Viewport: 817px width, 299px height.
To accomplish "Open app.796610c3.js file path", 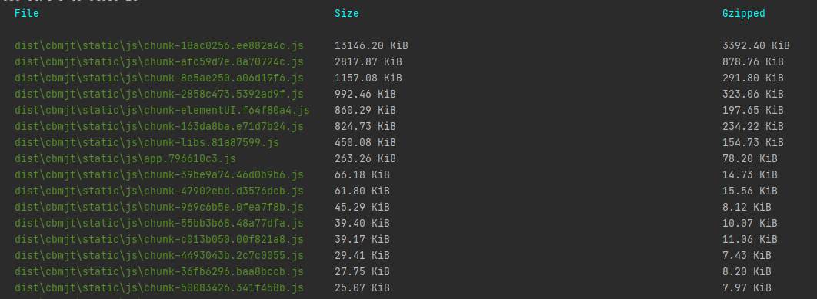I will tap(125, 159).
